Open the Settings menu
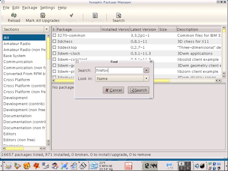The width and height of the screenshot is (228, 171). [47, 8]
